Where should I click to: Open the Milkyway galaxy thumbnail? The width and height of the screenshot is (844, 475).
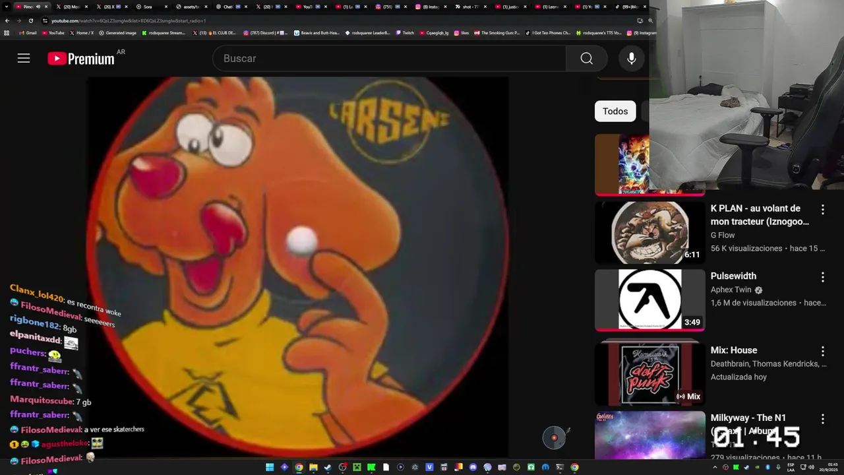point(649,434)
